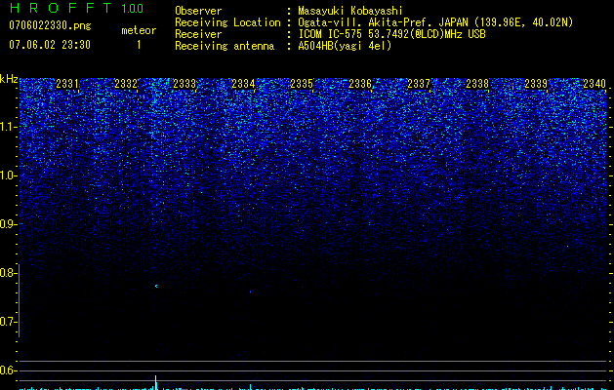614x390 pixels.
Task: Click the small cyan spike in the bottom graph
Action: pyautogui.click(x=250, y=387)
